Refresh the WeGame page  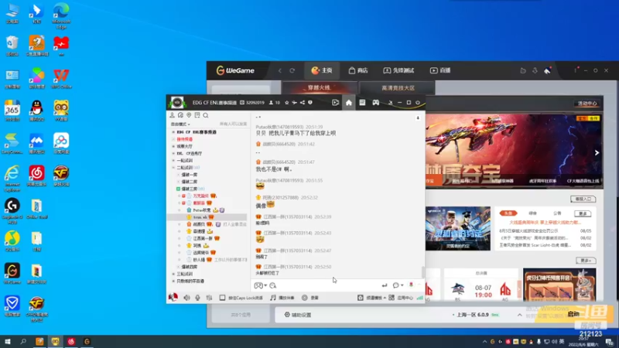tap(292, 70)
